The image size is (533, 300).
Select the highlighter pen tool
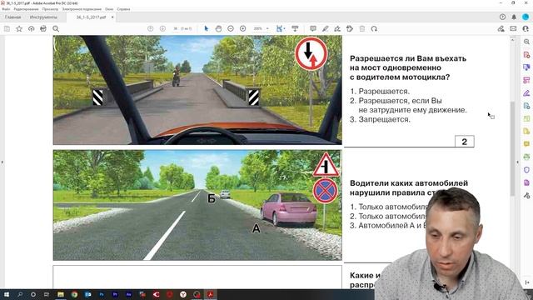point(326,29)
